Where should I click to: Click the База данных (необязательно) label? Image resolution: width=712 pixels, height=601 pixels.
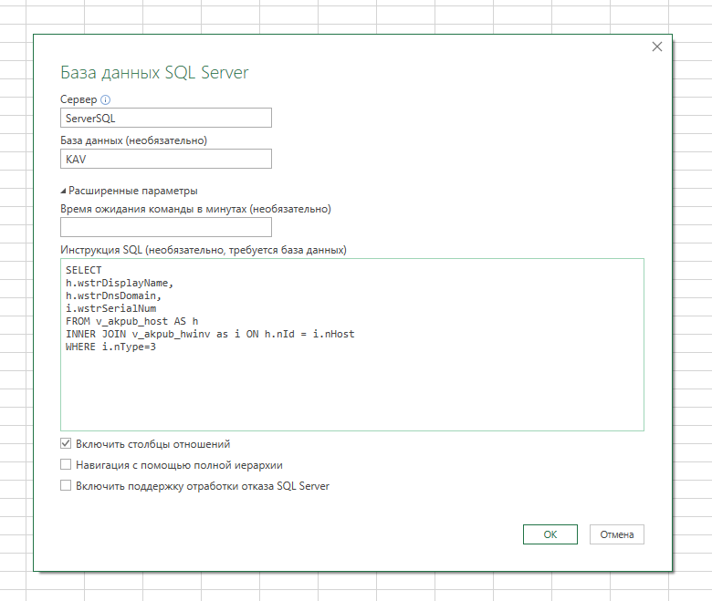[x=133, y=140]
